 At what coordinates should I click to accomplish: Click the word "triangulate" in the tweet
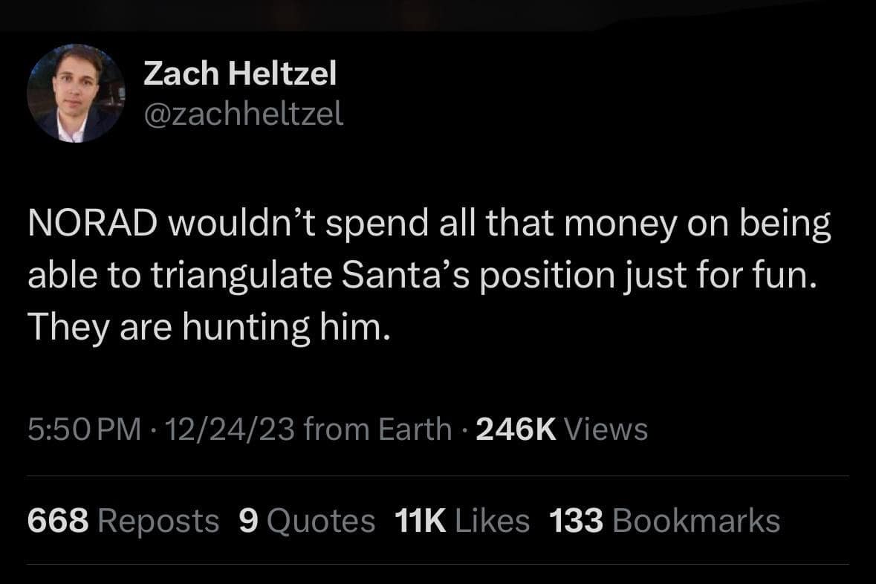[x=242, y=276]
